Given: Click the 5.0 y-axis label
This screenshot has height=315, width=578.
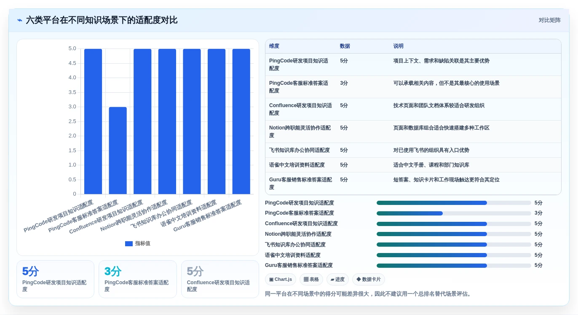Looking at the screenshot, I should point(72,48).
